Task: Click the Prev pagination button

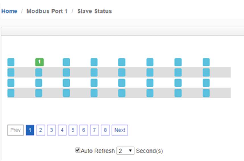Action: [15, 130]
